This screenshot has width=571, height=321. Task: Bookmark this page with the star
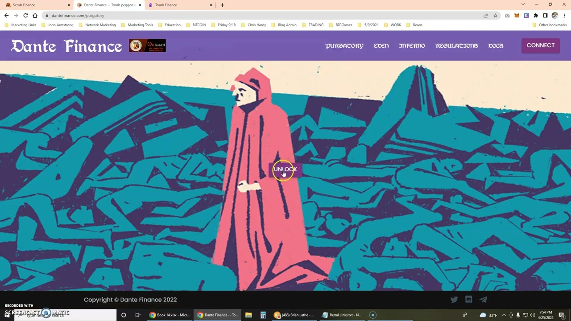(495, 16)
